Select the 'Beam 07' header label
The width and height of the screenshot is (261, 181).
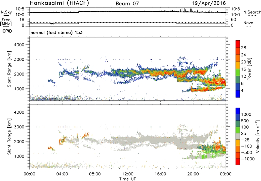click(x=127, y=4)
